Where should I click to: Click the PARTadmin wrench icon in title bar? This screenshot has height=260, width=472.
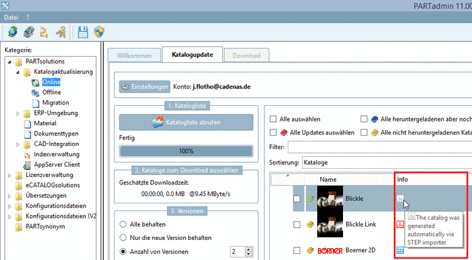pyautogui.click(x=5, y=6)
